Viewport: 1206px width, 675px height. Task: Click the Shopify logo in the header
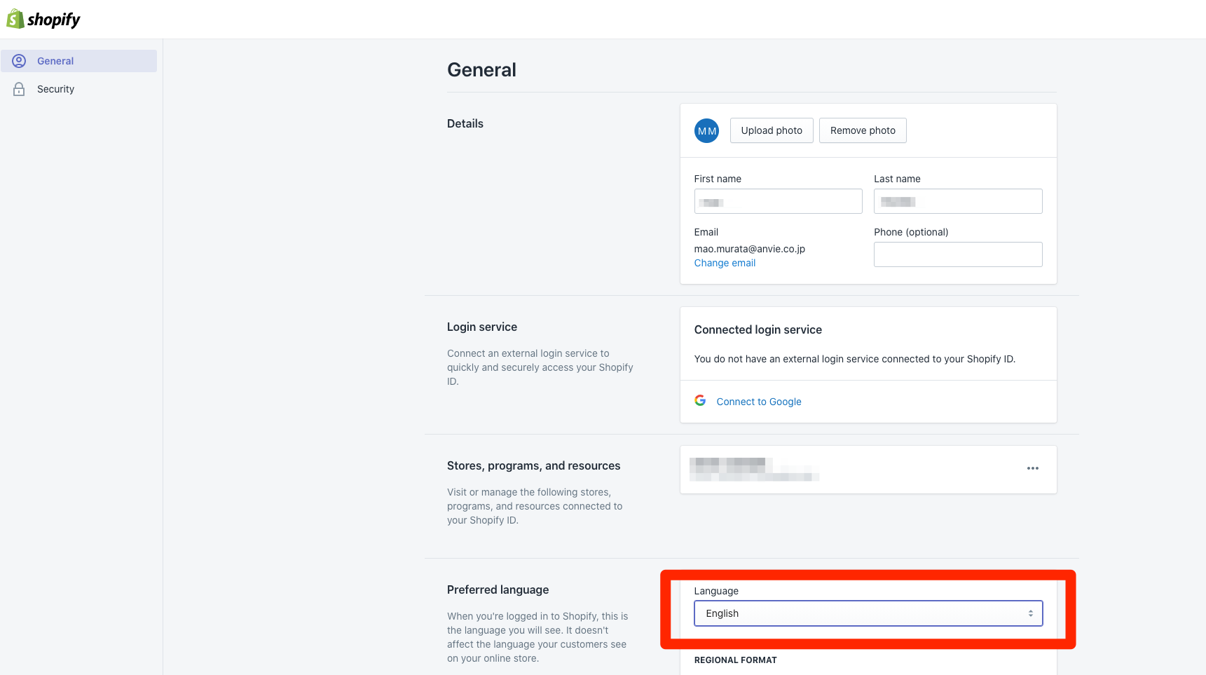coord(43,19)
